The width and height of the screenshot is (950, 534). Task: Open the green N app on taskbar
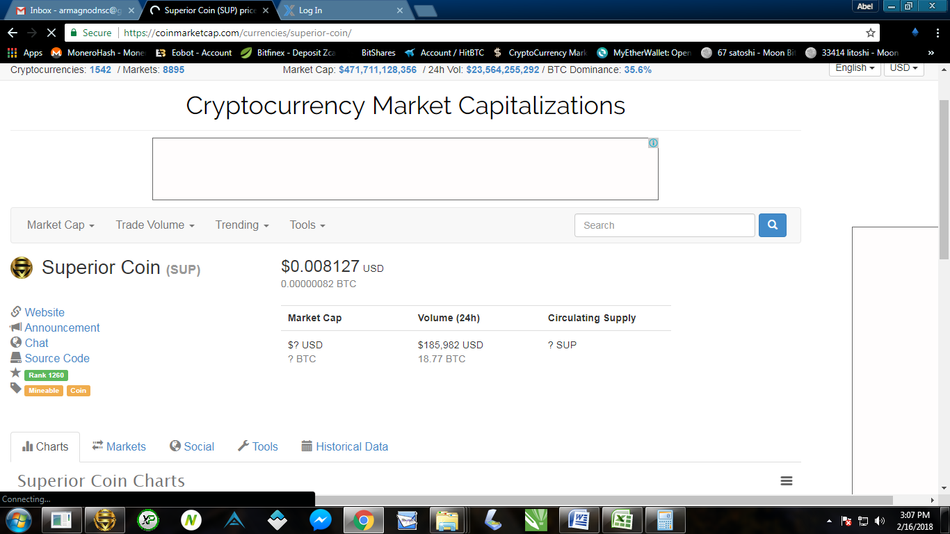pos(191,520)
